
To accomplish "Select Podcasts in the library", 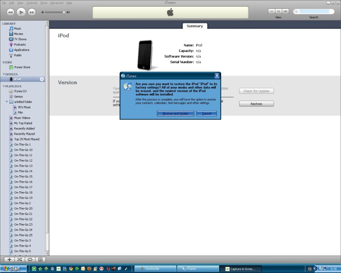I will click(x=20, y=44).
